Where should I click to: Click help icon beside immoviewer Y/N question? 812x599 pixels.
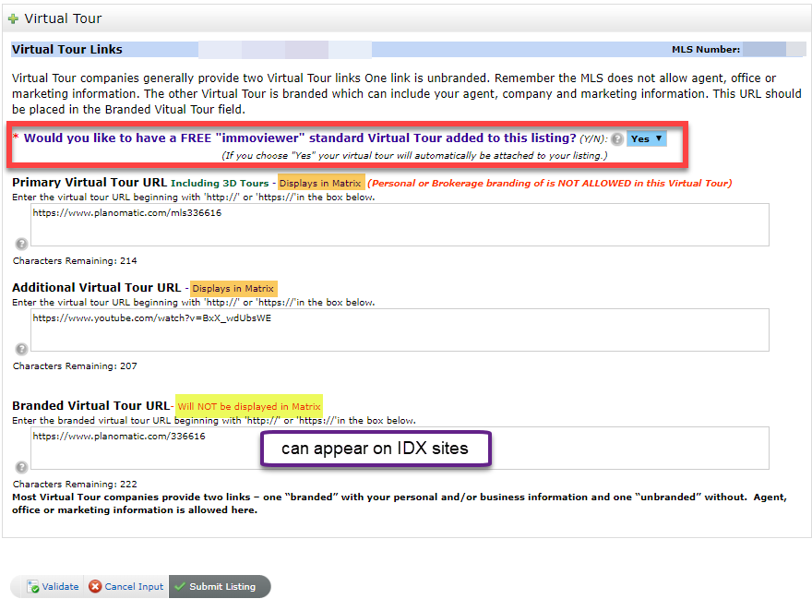pos(617,138)
